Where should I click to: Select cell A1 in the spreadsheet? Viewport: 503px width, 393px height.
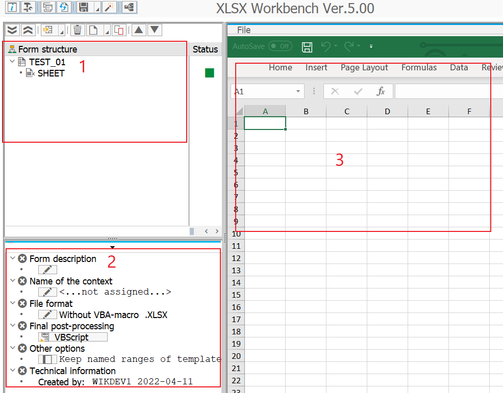click(265, 123)
